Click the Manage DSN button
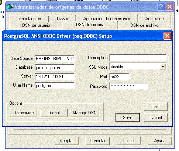The width and height of the screenshot is (179, 151). pos(85,113)
